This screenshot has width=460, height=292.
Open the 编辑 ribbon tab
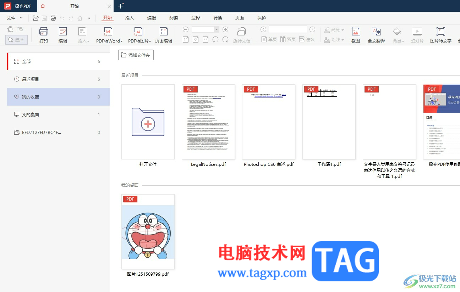click(x=152, y=18)
